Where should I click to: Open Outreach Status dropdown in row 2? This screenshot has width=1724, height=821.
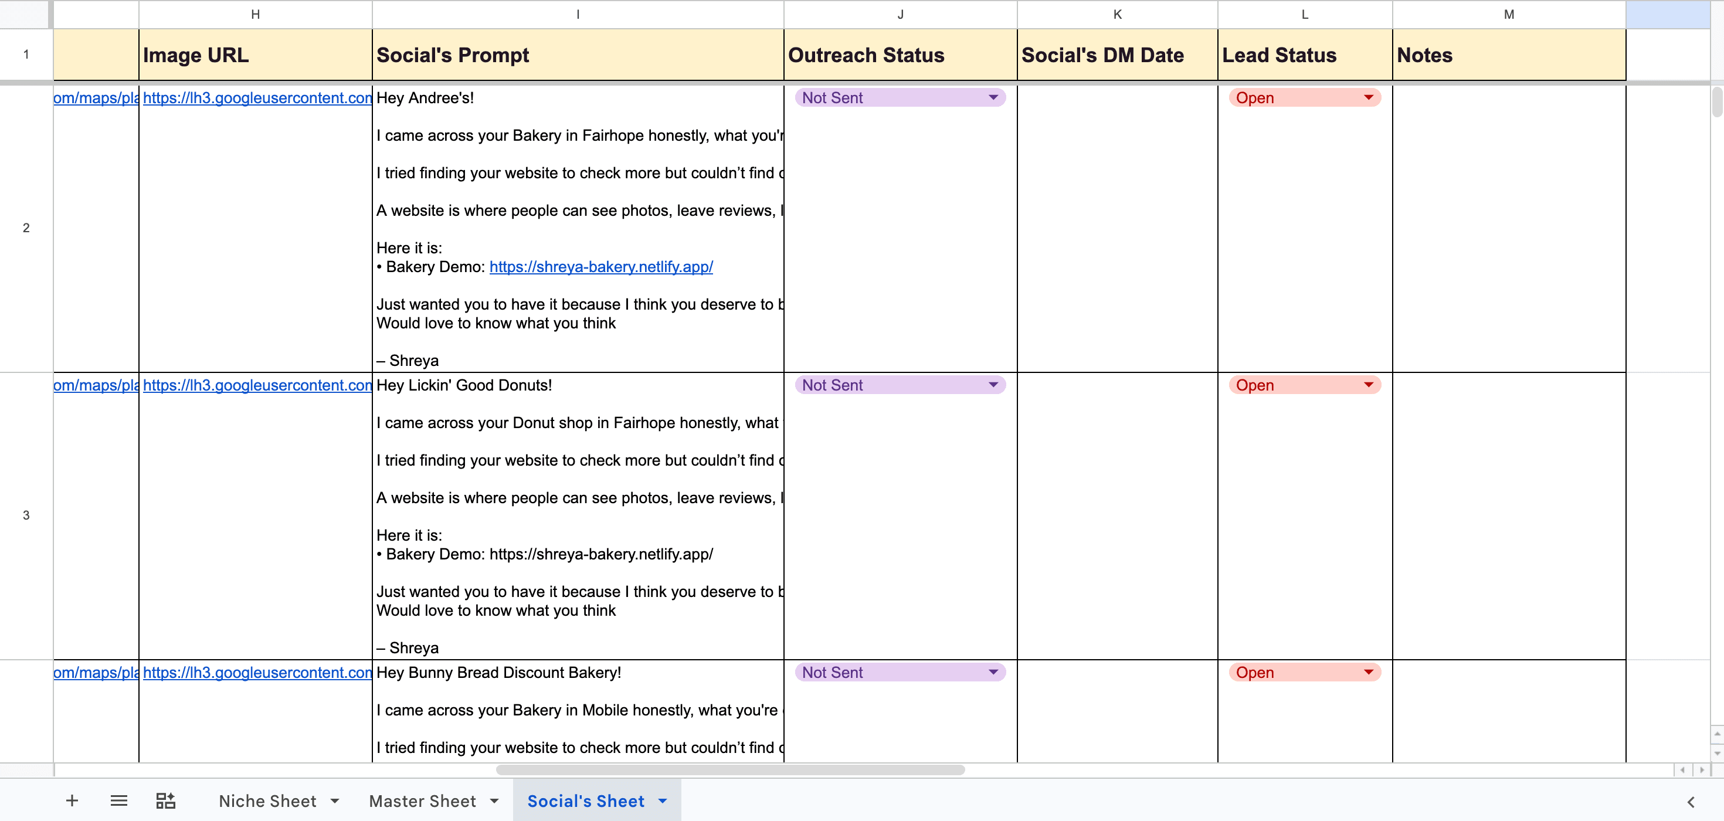pos(900,98)
